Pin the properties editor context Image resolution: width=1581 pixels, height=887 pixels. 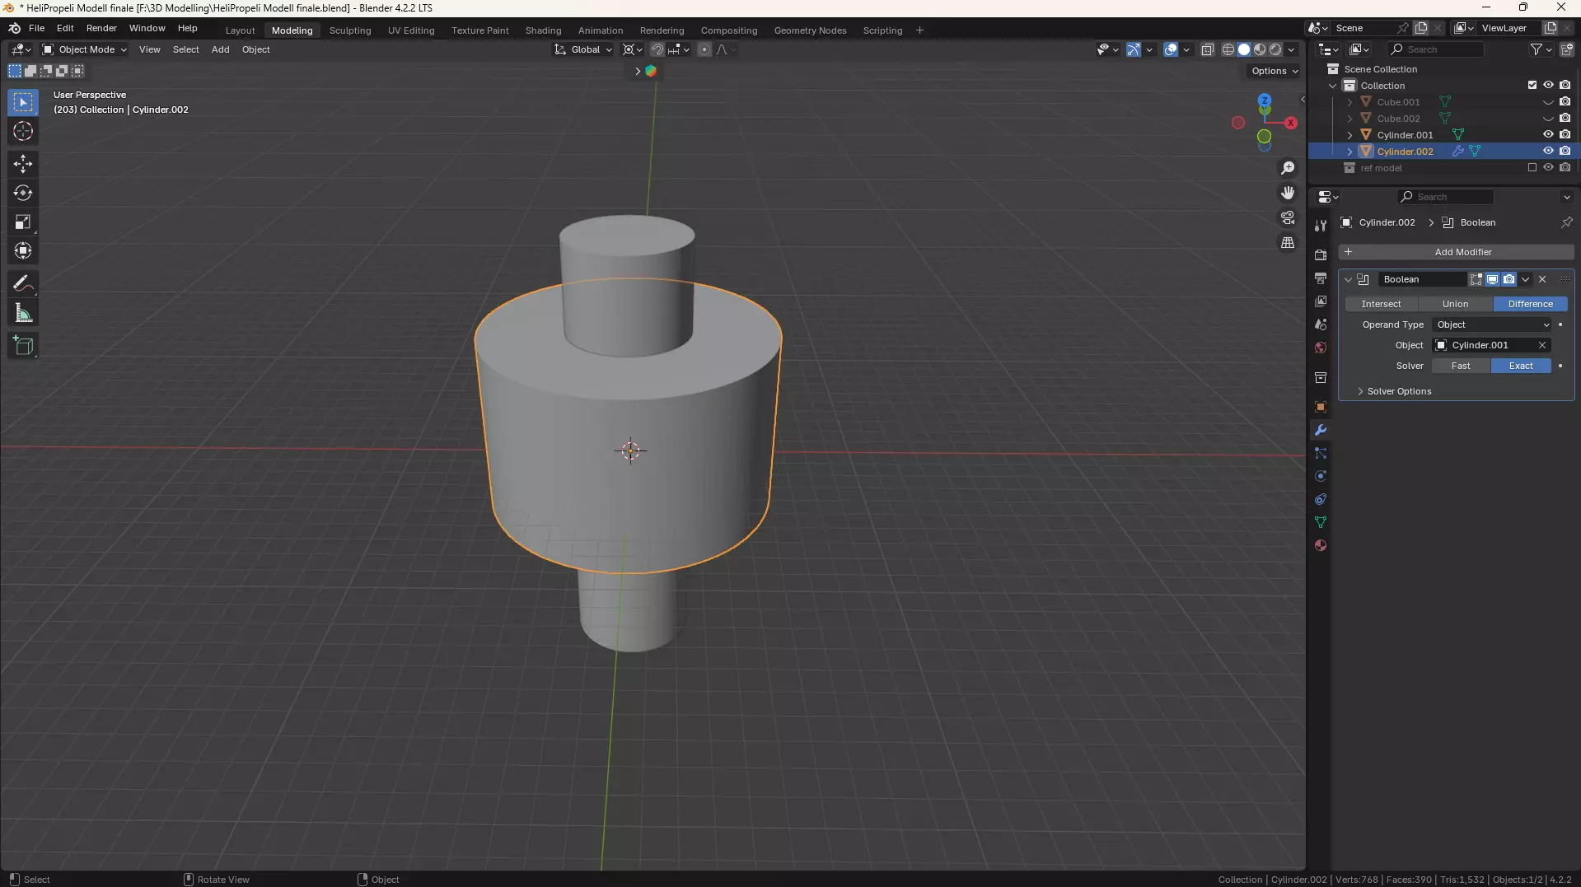point(1566,222)
